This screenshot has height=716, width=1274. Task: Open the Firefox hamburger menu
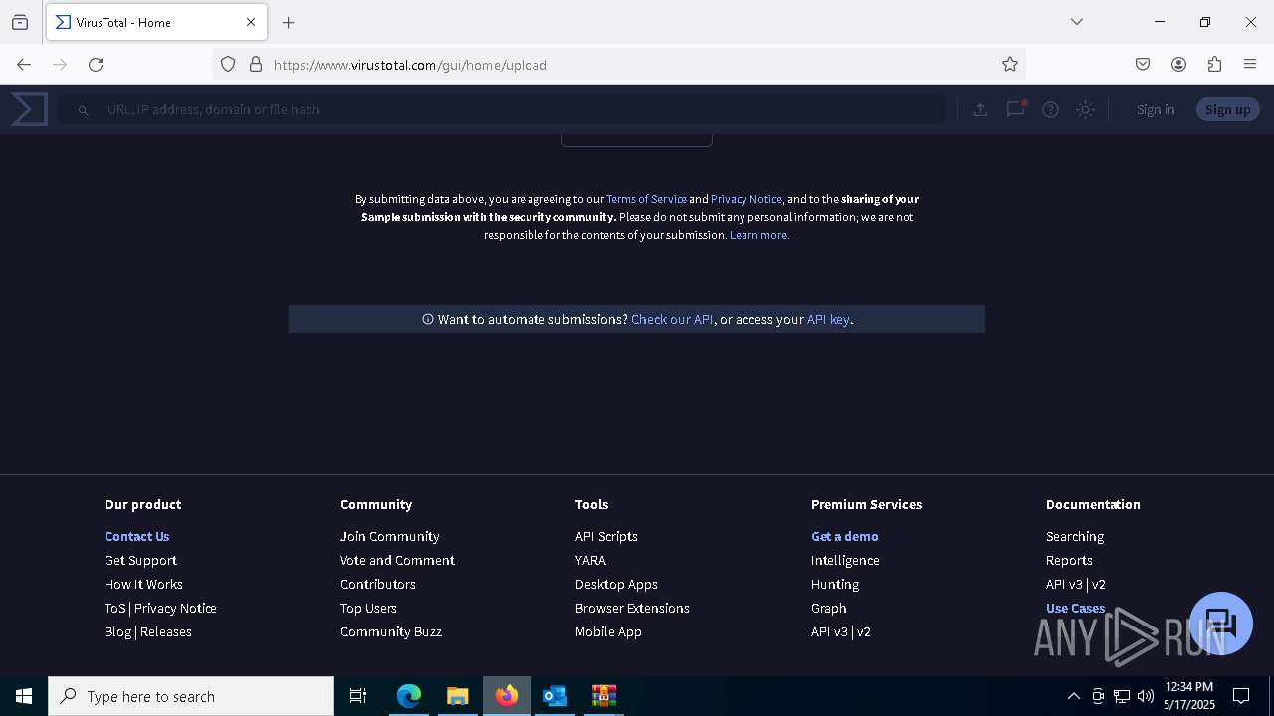(x=1250, y=65)
